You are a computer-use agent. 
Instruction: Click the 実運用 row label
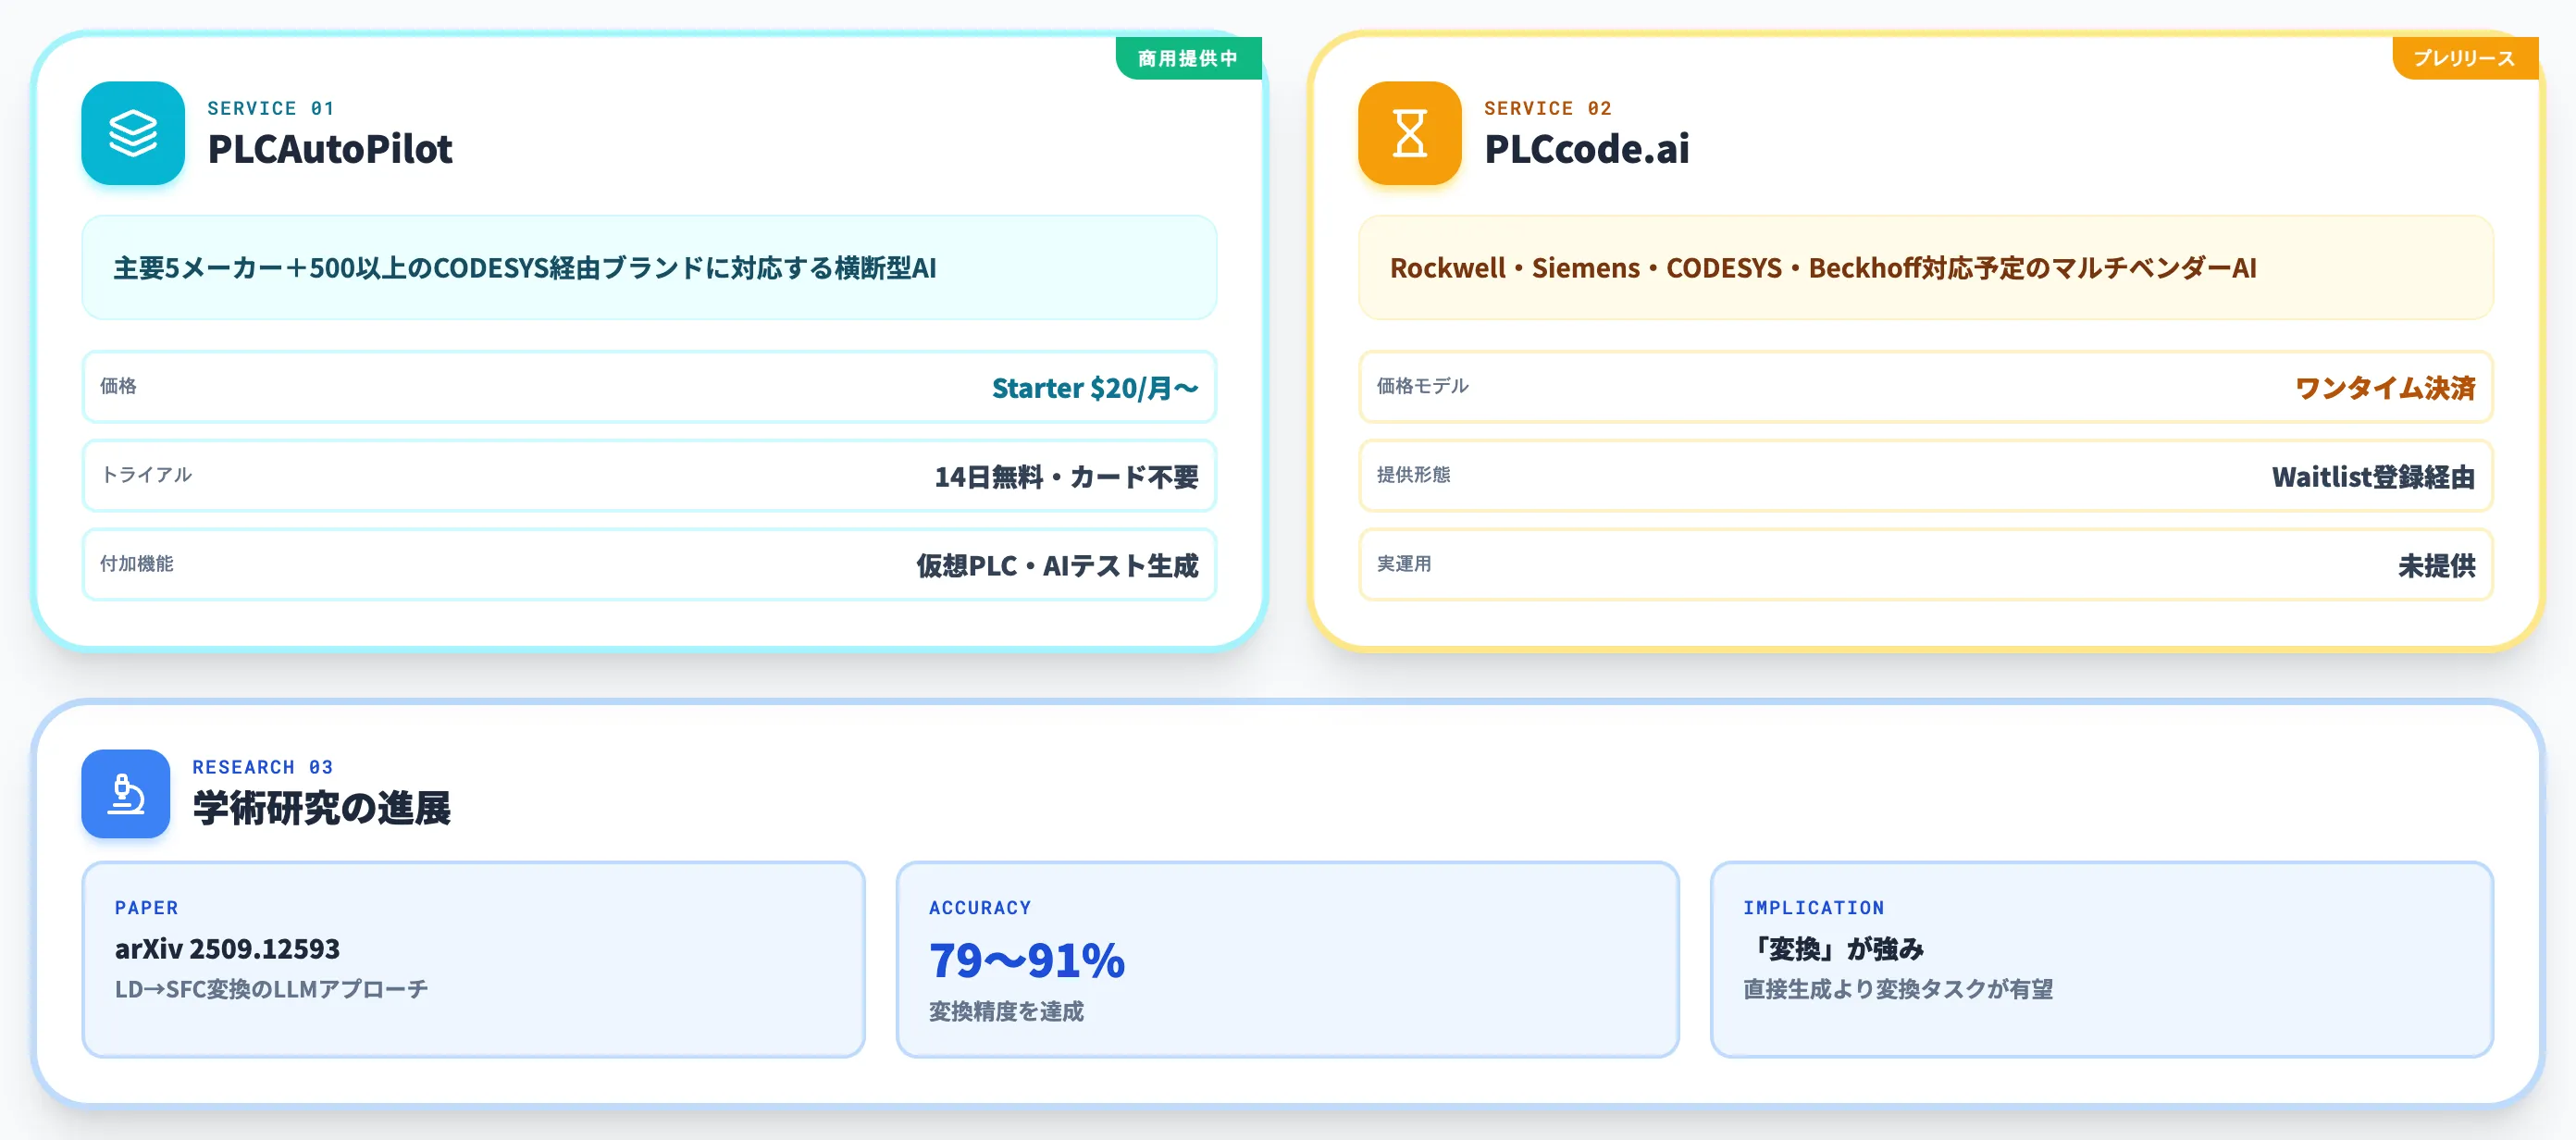point(1404,564)
